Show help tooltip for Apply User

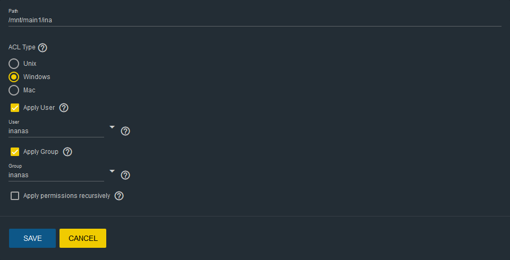click(x=64, y=108)
